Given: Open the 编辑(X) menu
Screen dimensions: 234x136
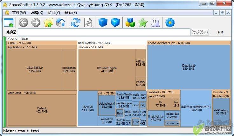Looking at the screenshot, I should pos(37,13).
